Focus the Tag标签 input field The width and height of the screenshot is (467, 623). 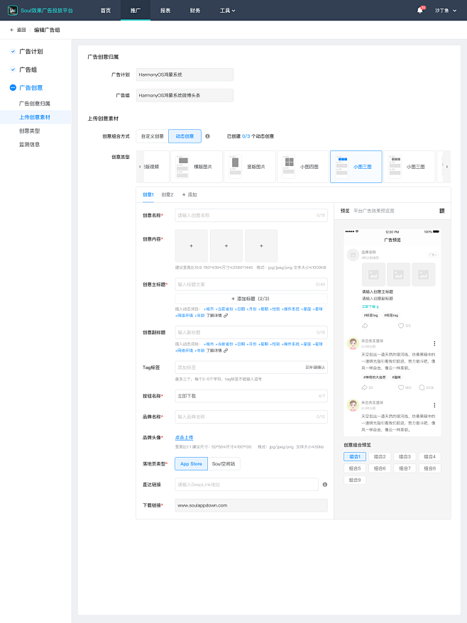pos(251,368)
